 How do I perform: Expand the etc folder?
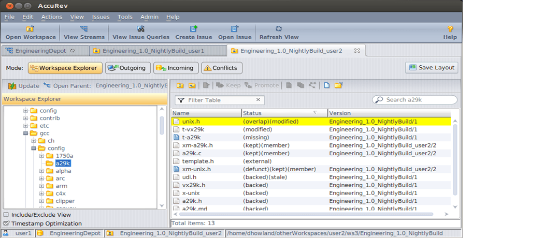(x=25, y=126)
